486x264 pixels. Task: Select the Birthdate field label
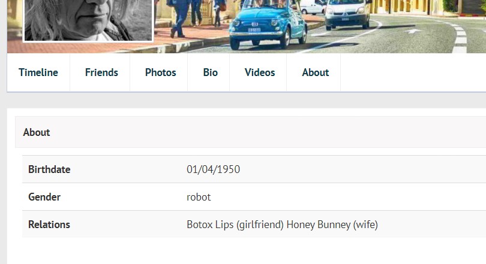tap(49, 169)
